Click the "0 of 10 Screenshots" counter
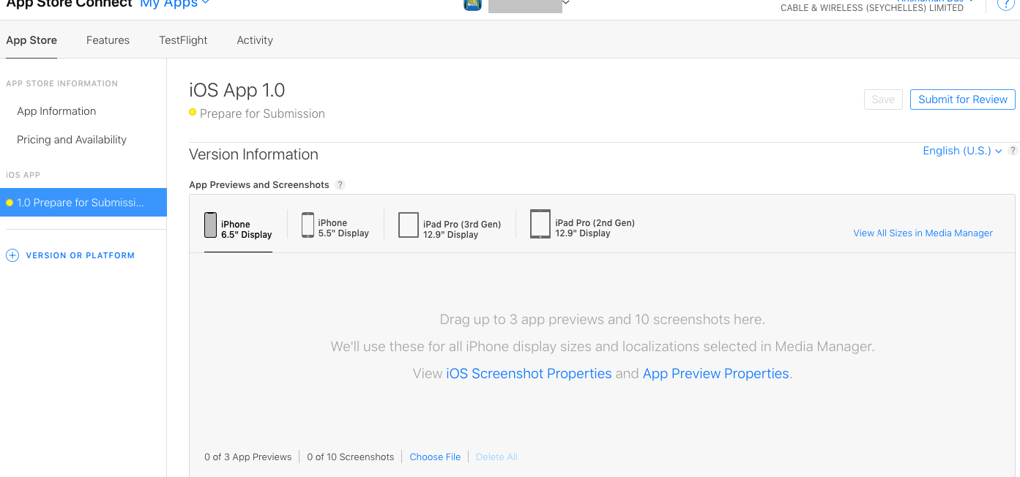1020x477 pixels. point(351,457)
